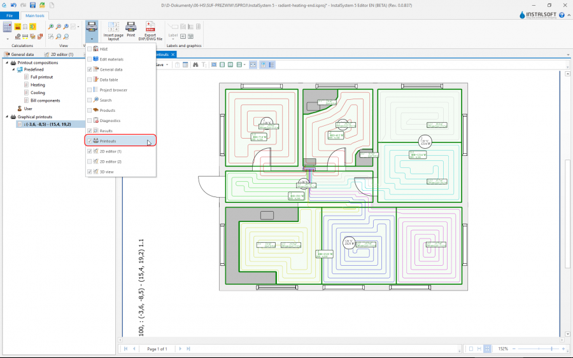Go to the last page arrow
This screenshot has width=573, height=358.
[188, 349]
